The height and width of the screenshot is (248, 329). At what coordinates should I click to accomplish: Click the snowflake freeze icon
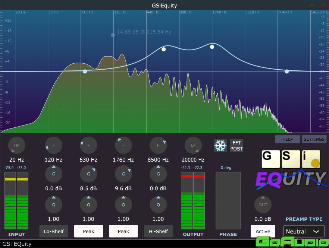220,146
